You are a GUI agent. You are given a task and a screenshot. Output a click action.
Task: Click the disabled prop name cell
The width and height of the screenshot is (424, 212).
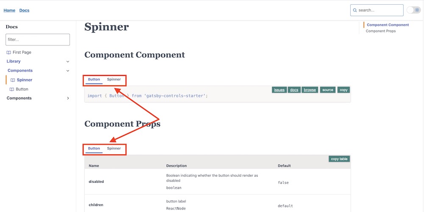pyautogui.click(x=96, y=182)
